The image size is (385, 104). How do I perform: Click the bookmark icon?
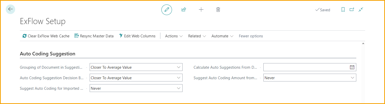[343, 10]
